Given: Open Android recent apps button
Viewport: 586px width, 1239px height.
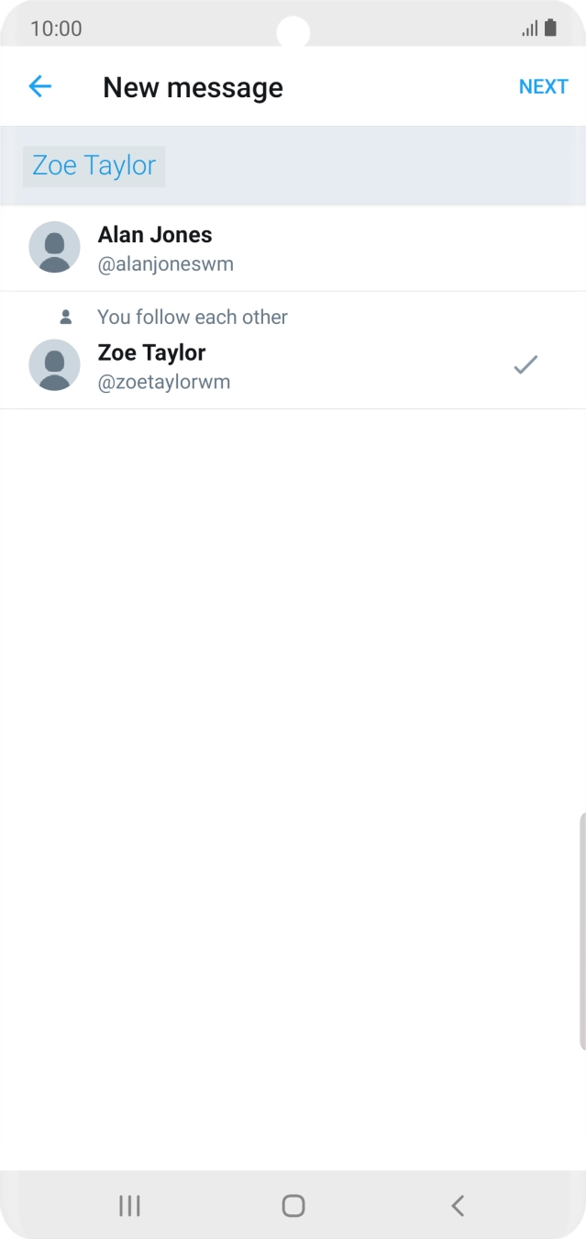Looking at the screenshot, I should coord(129,1205).
